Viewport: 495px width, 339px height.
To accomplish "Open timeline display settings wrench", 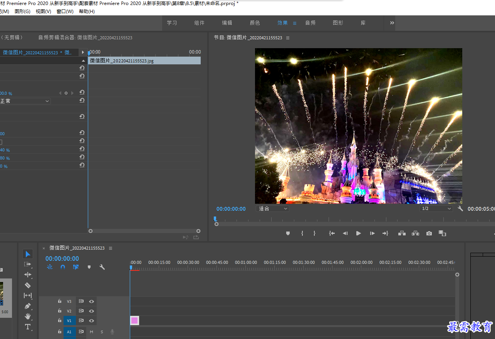I will coord(102,267).
